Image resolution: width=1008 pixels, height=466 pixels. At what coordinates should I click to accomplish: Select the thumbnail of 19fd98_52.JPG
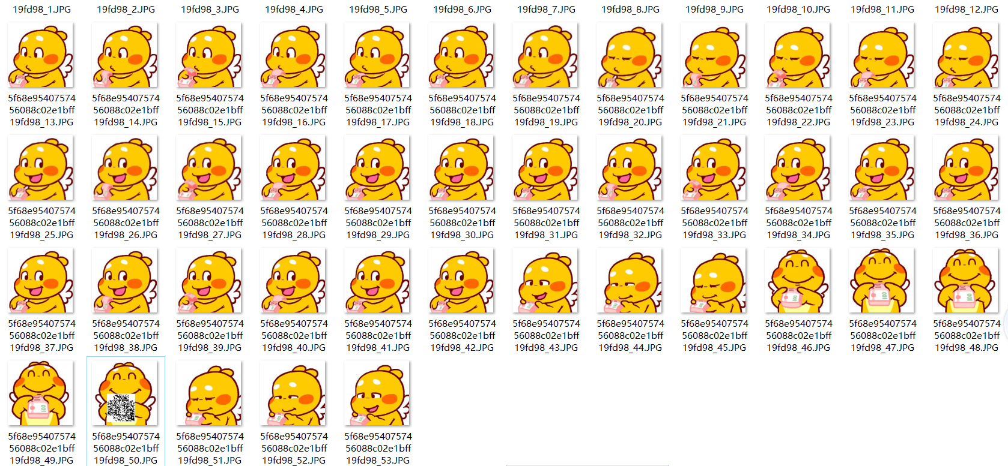[293, 393]
